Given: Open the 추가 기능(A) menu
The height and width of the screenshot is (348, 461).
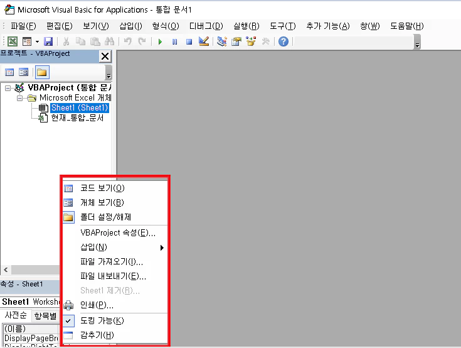Looking at the screenshot, I should click(x=328, y=26).
